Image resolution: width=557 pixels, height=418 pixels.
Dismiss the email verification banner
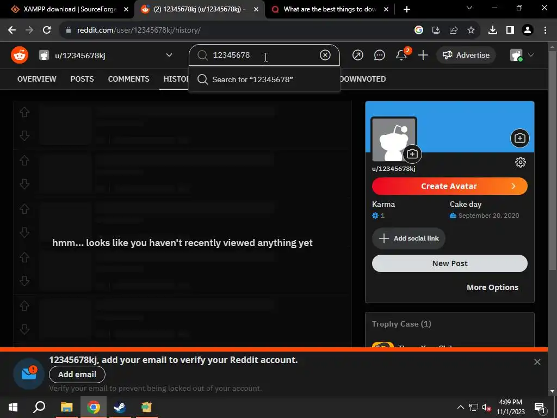point(537,362)
